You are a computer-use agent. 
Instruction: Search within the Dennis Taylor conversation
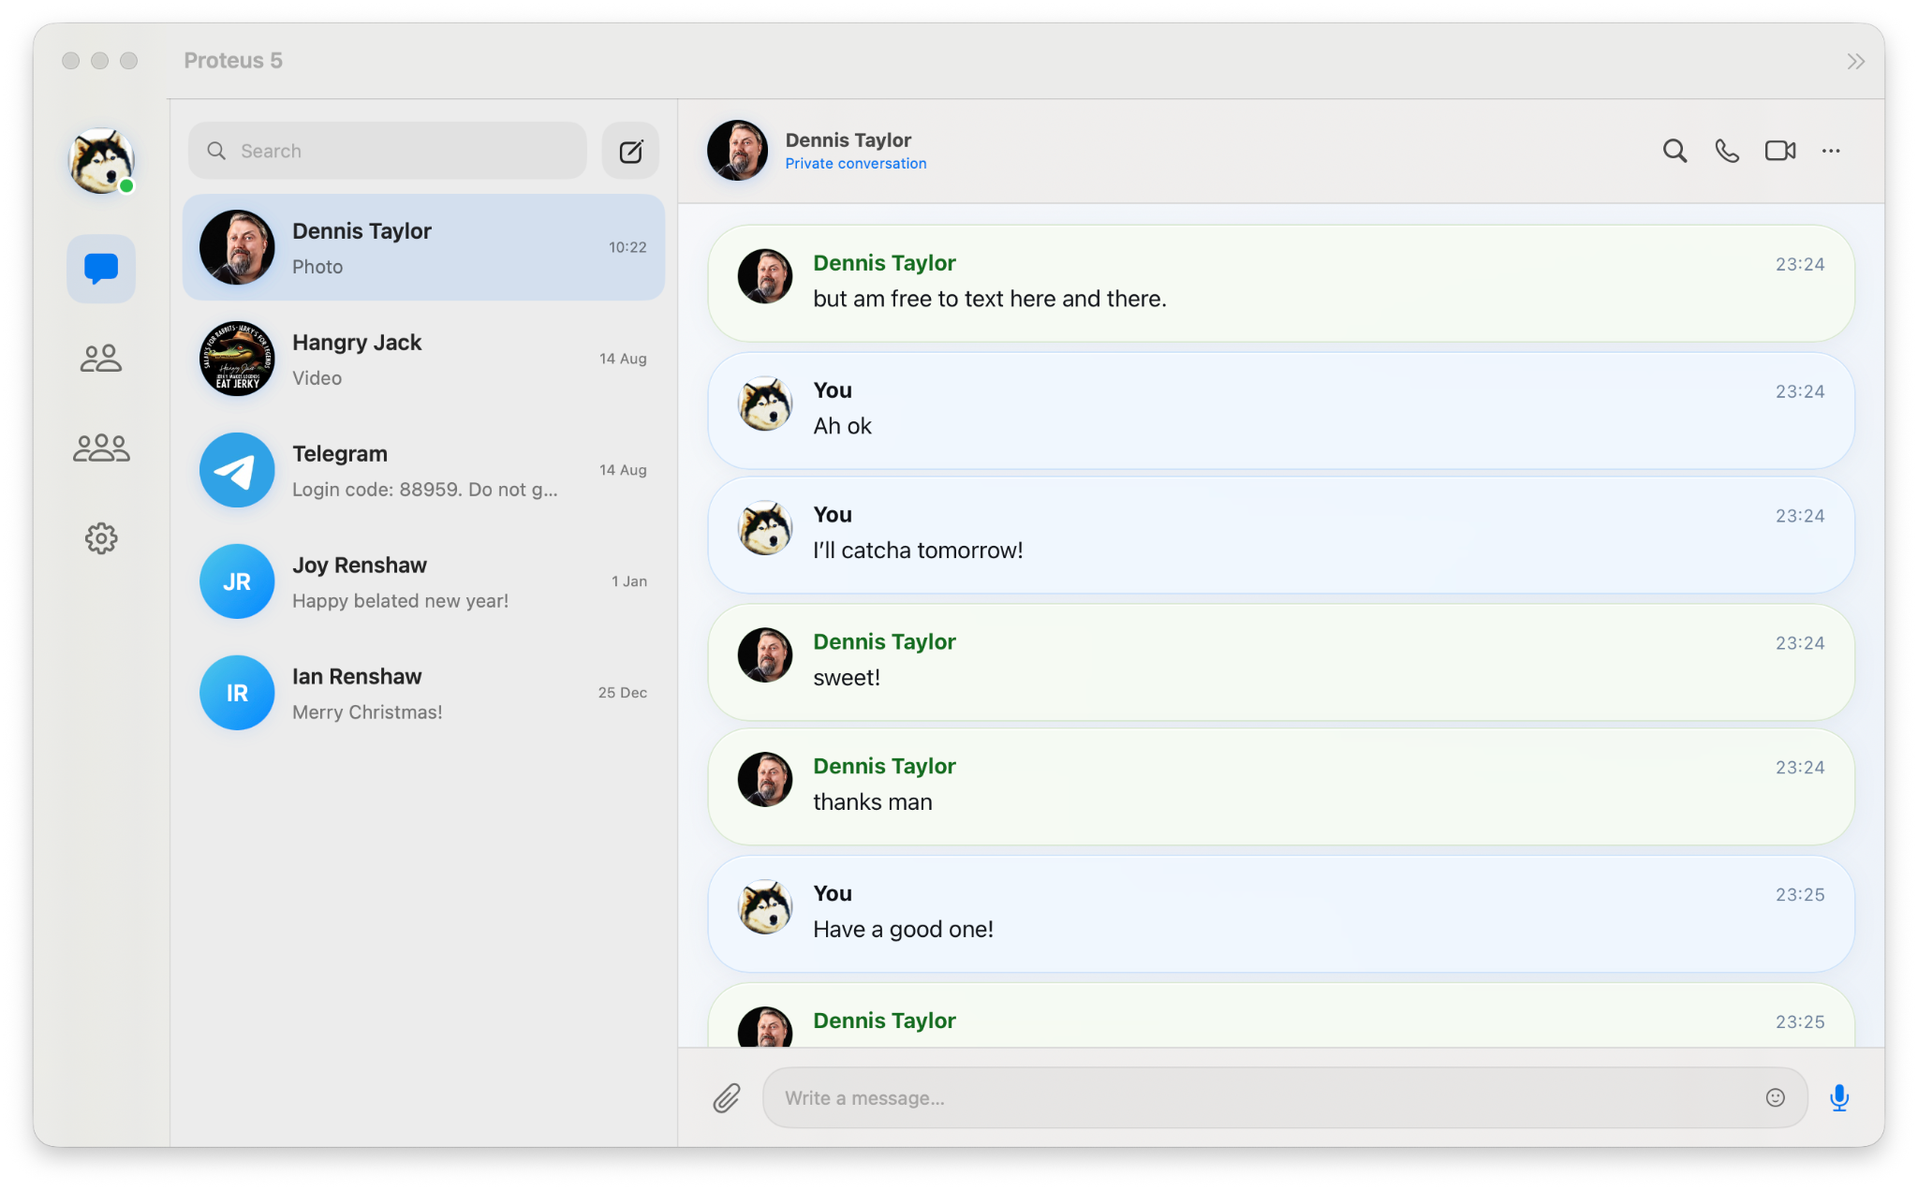(1675, 151)
